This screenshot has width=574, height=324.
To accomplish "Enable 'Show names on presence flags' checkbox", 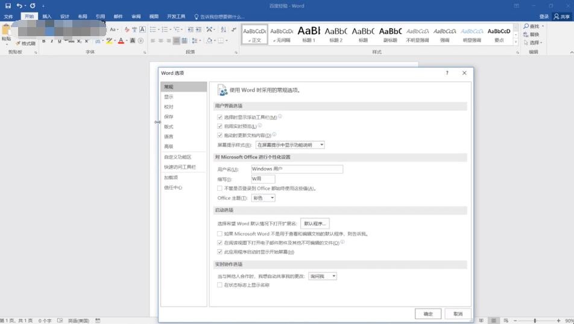I will pyautogui.click(x=219, y=285).
